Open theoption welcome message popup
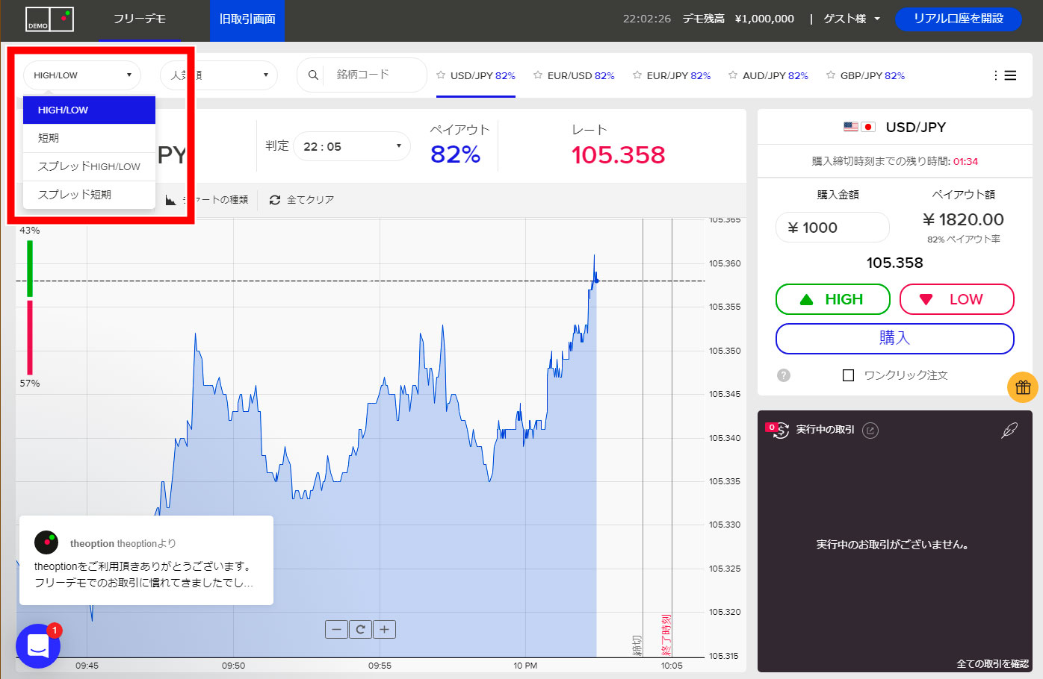The width and height of the screenshot is (1043, 679). point(146,560)
